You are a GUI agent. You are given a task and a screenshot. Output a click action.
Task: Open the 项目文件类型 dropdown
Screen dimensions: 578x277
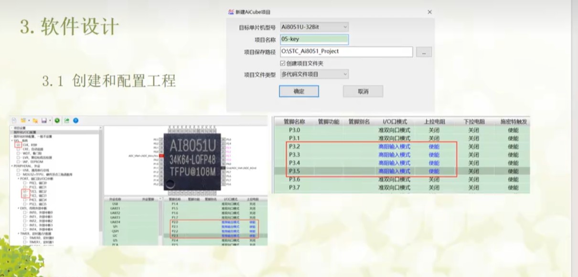point(314,74)
